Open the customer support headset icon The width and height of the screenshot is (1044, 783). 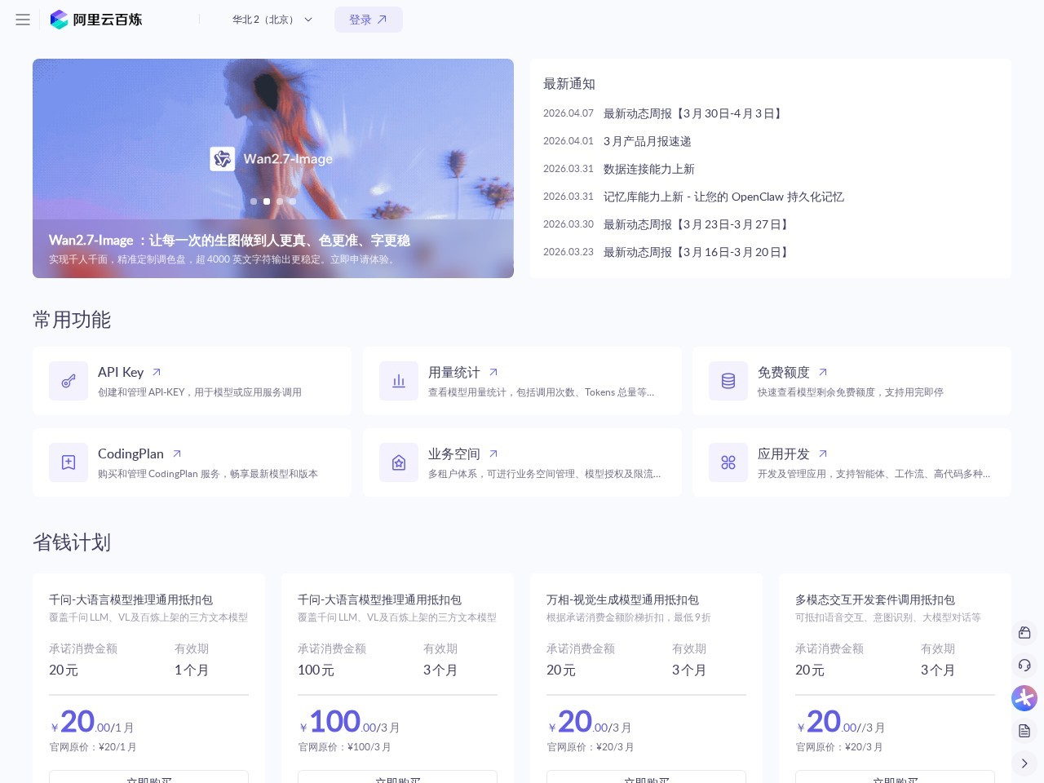pyautogui.click(x=1024, y=666)
